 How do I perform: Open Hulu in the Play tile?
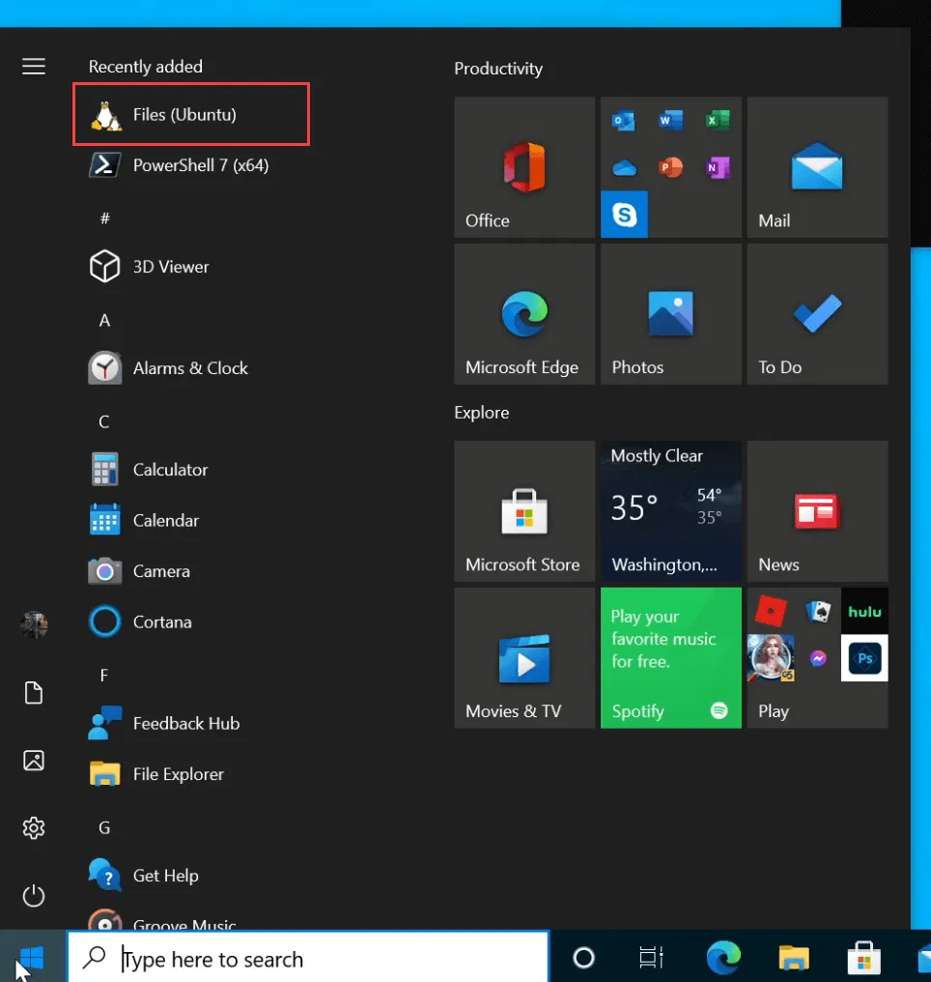point(864,611)
